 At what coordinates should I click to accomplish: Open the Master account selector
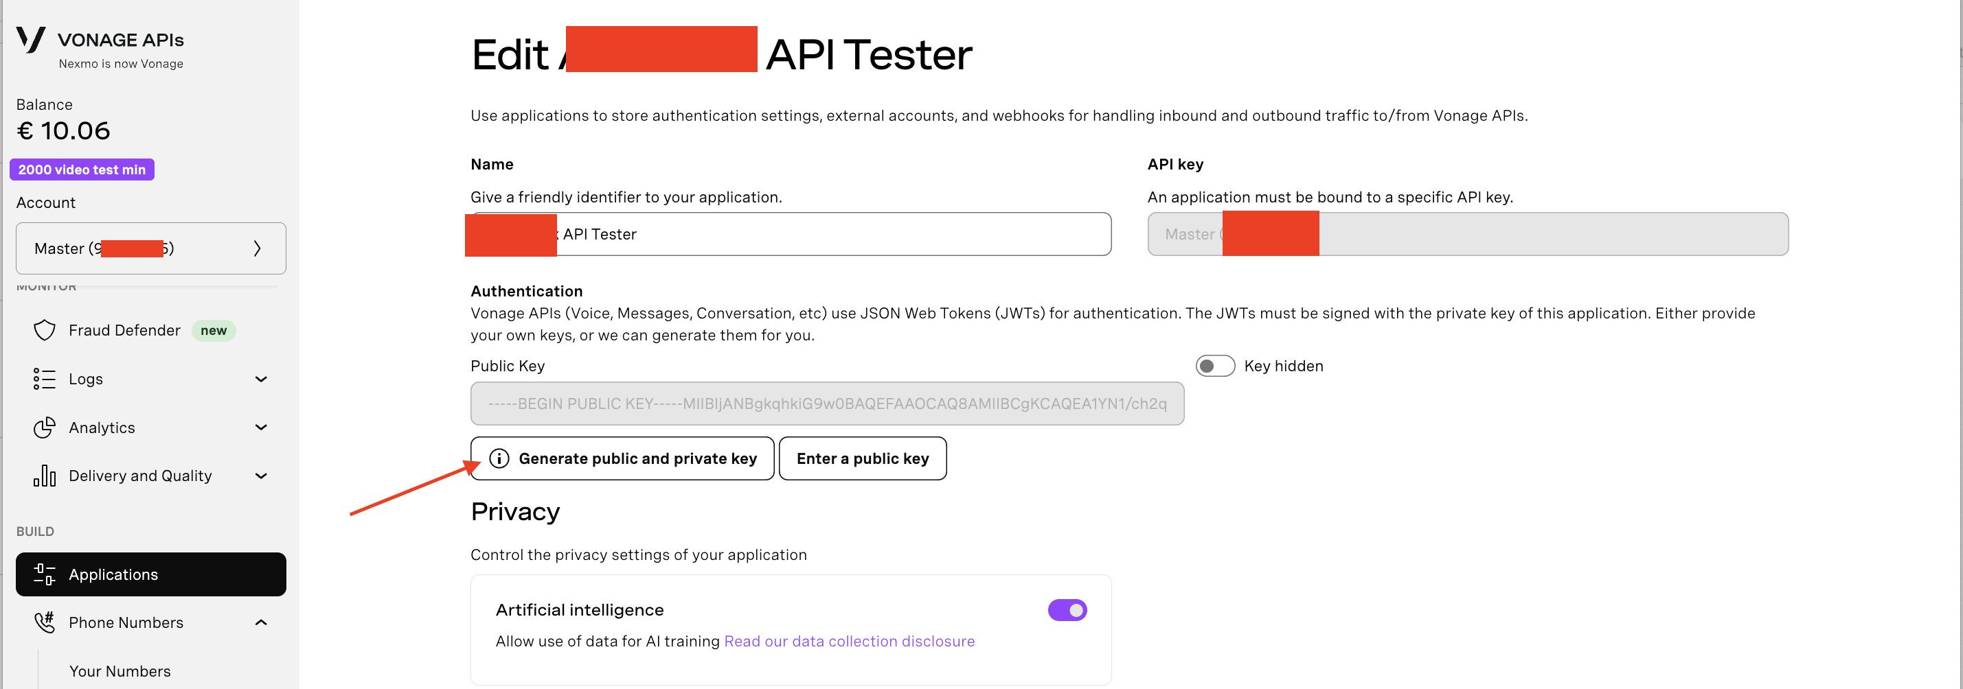pos(151,248)
